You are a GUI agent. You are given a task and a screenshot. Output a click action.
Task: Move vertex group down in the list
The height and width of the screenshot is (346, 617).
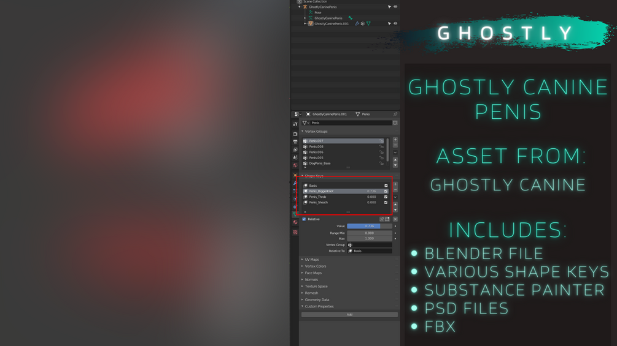tap(395, 165)
